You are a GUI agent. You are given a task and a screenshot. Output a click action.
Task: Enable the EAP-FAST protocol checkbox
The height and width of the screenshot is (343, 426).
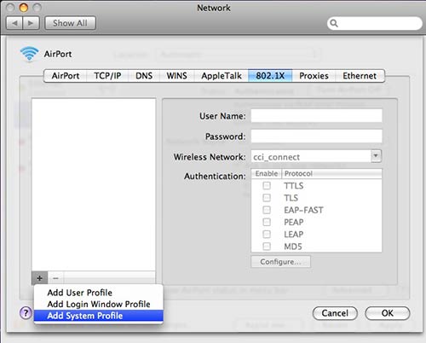click(x=267, y=210)
